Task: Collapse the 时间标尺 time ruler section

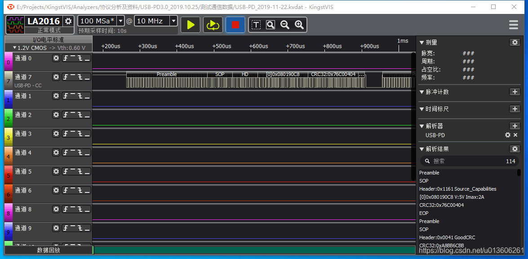Action: [421, 109]
